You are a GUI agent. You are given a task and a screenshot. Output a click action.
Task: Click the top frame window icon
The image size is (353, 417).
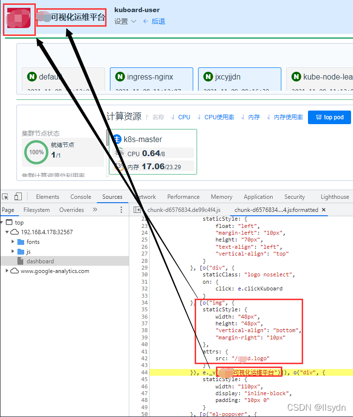click(x=9, y=222)
